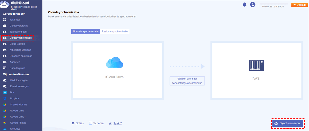Click the NAS label text

pos(256,78)
